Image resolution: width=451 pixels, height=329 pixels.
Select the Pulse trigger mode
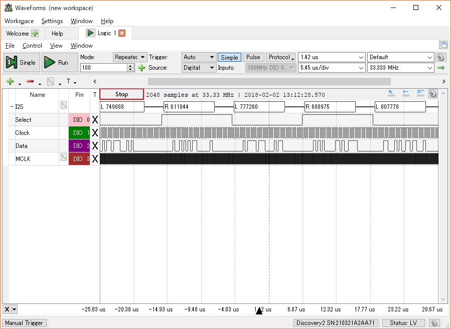253,57
